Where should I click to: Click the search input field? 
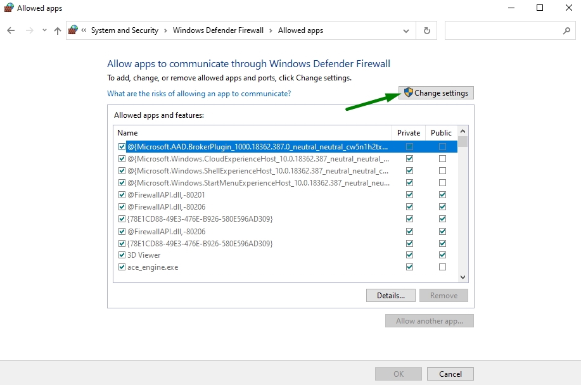pyautogui.click(x=502, y=30)
